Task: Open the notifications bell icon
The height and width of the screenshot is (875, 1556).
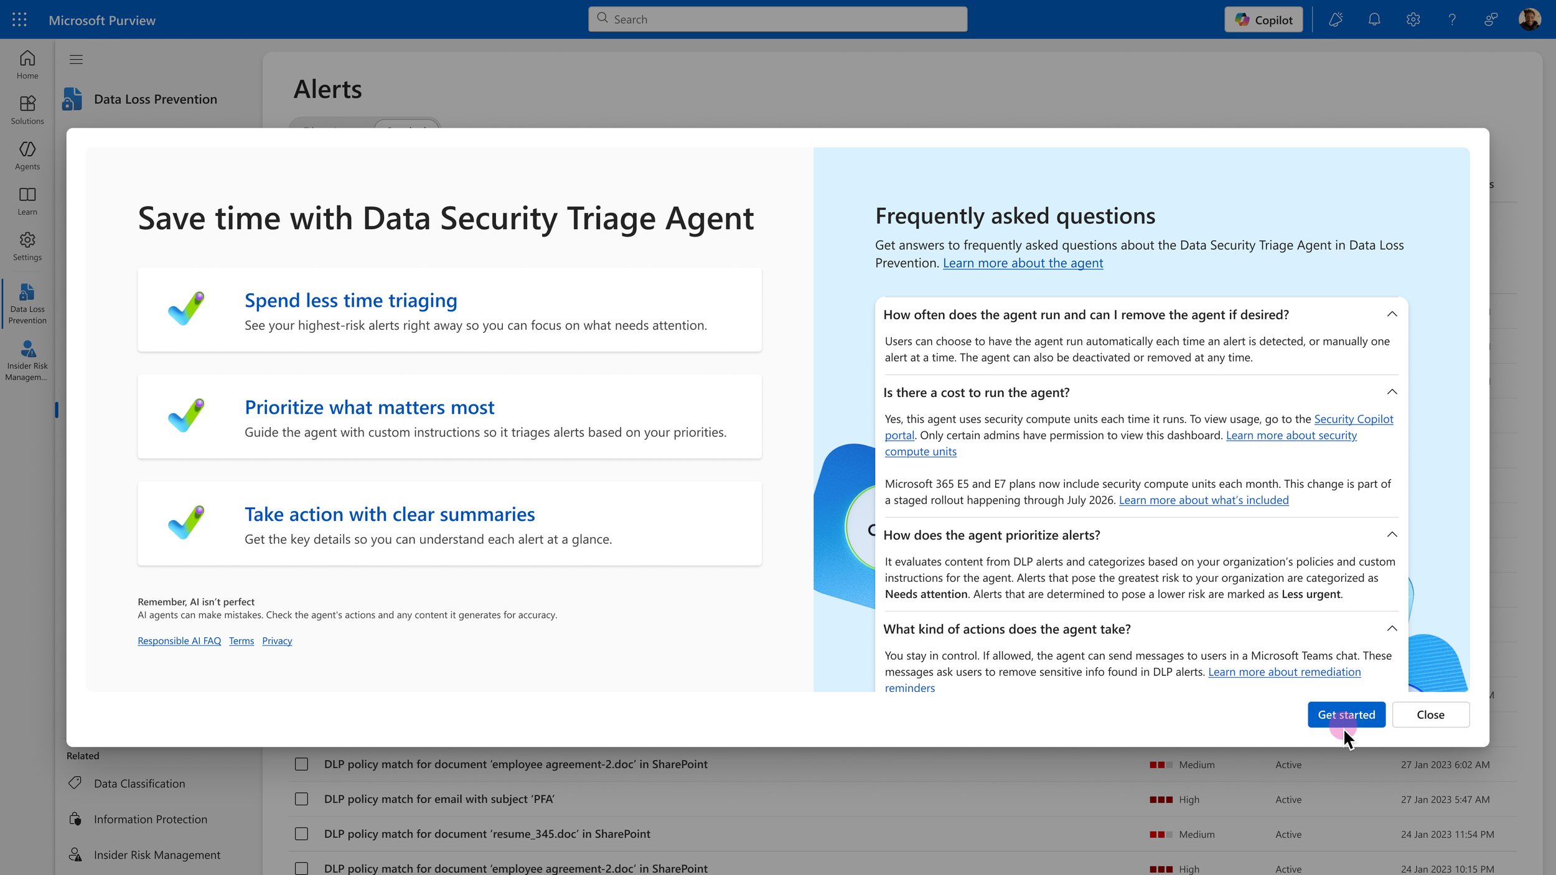Action: pos(1374,20)
